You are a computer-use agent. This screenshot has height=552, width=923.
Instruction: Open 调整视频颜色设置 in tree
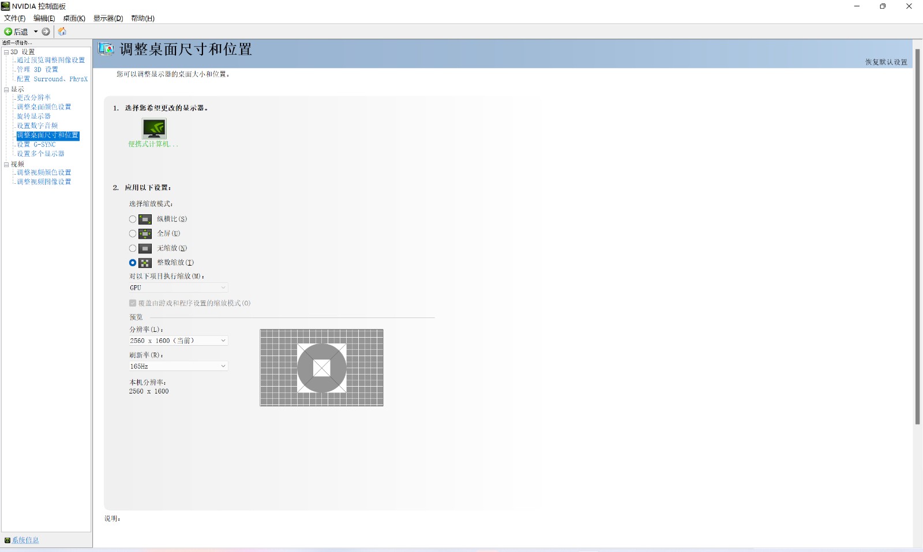[44, 172]
